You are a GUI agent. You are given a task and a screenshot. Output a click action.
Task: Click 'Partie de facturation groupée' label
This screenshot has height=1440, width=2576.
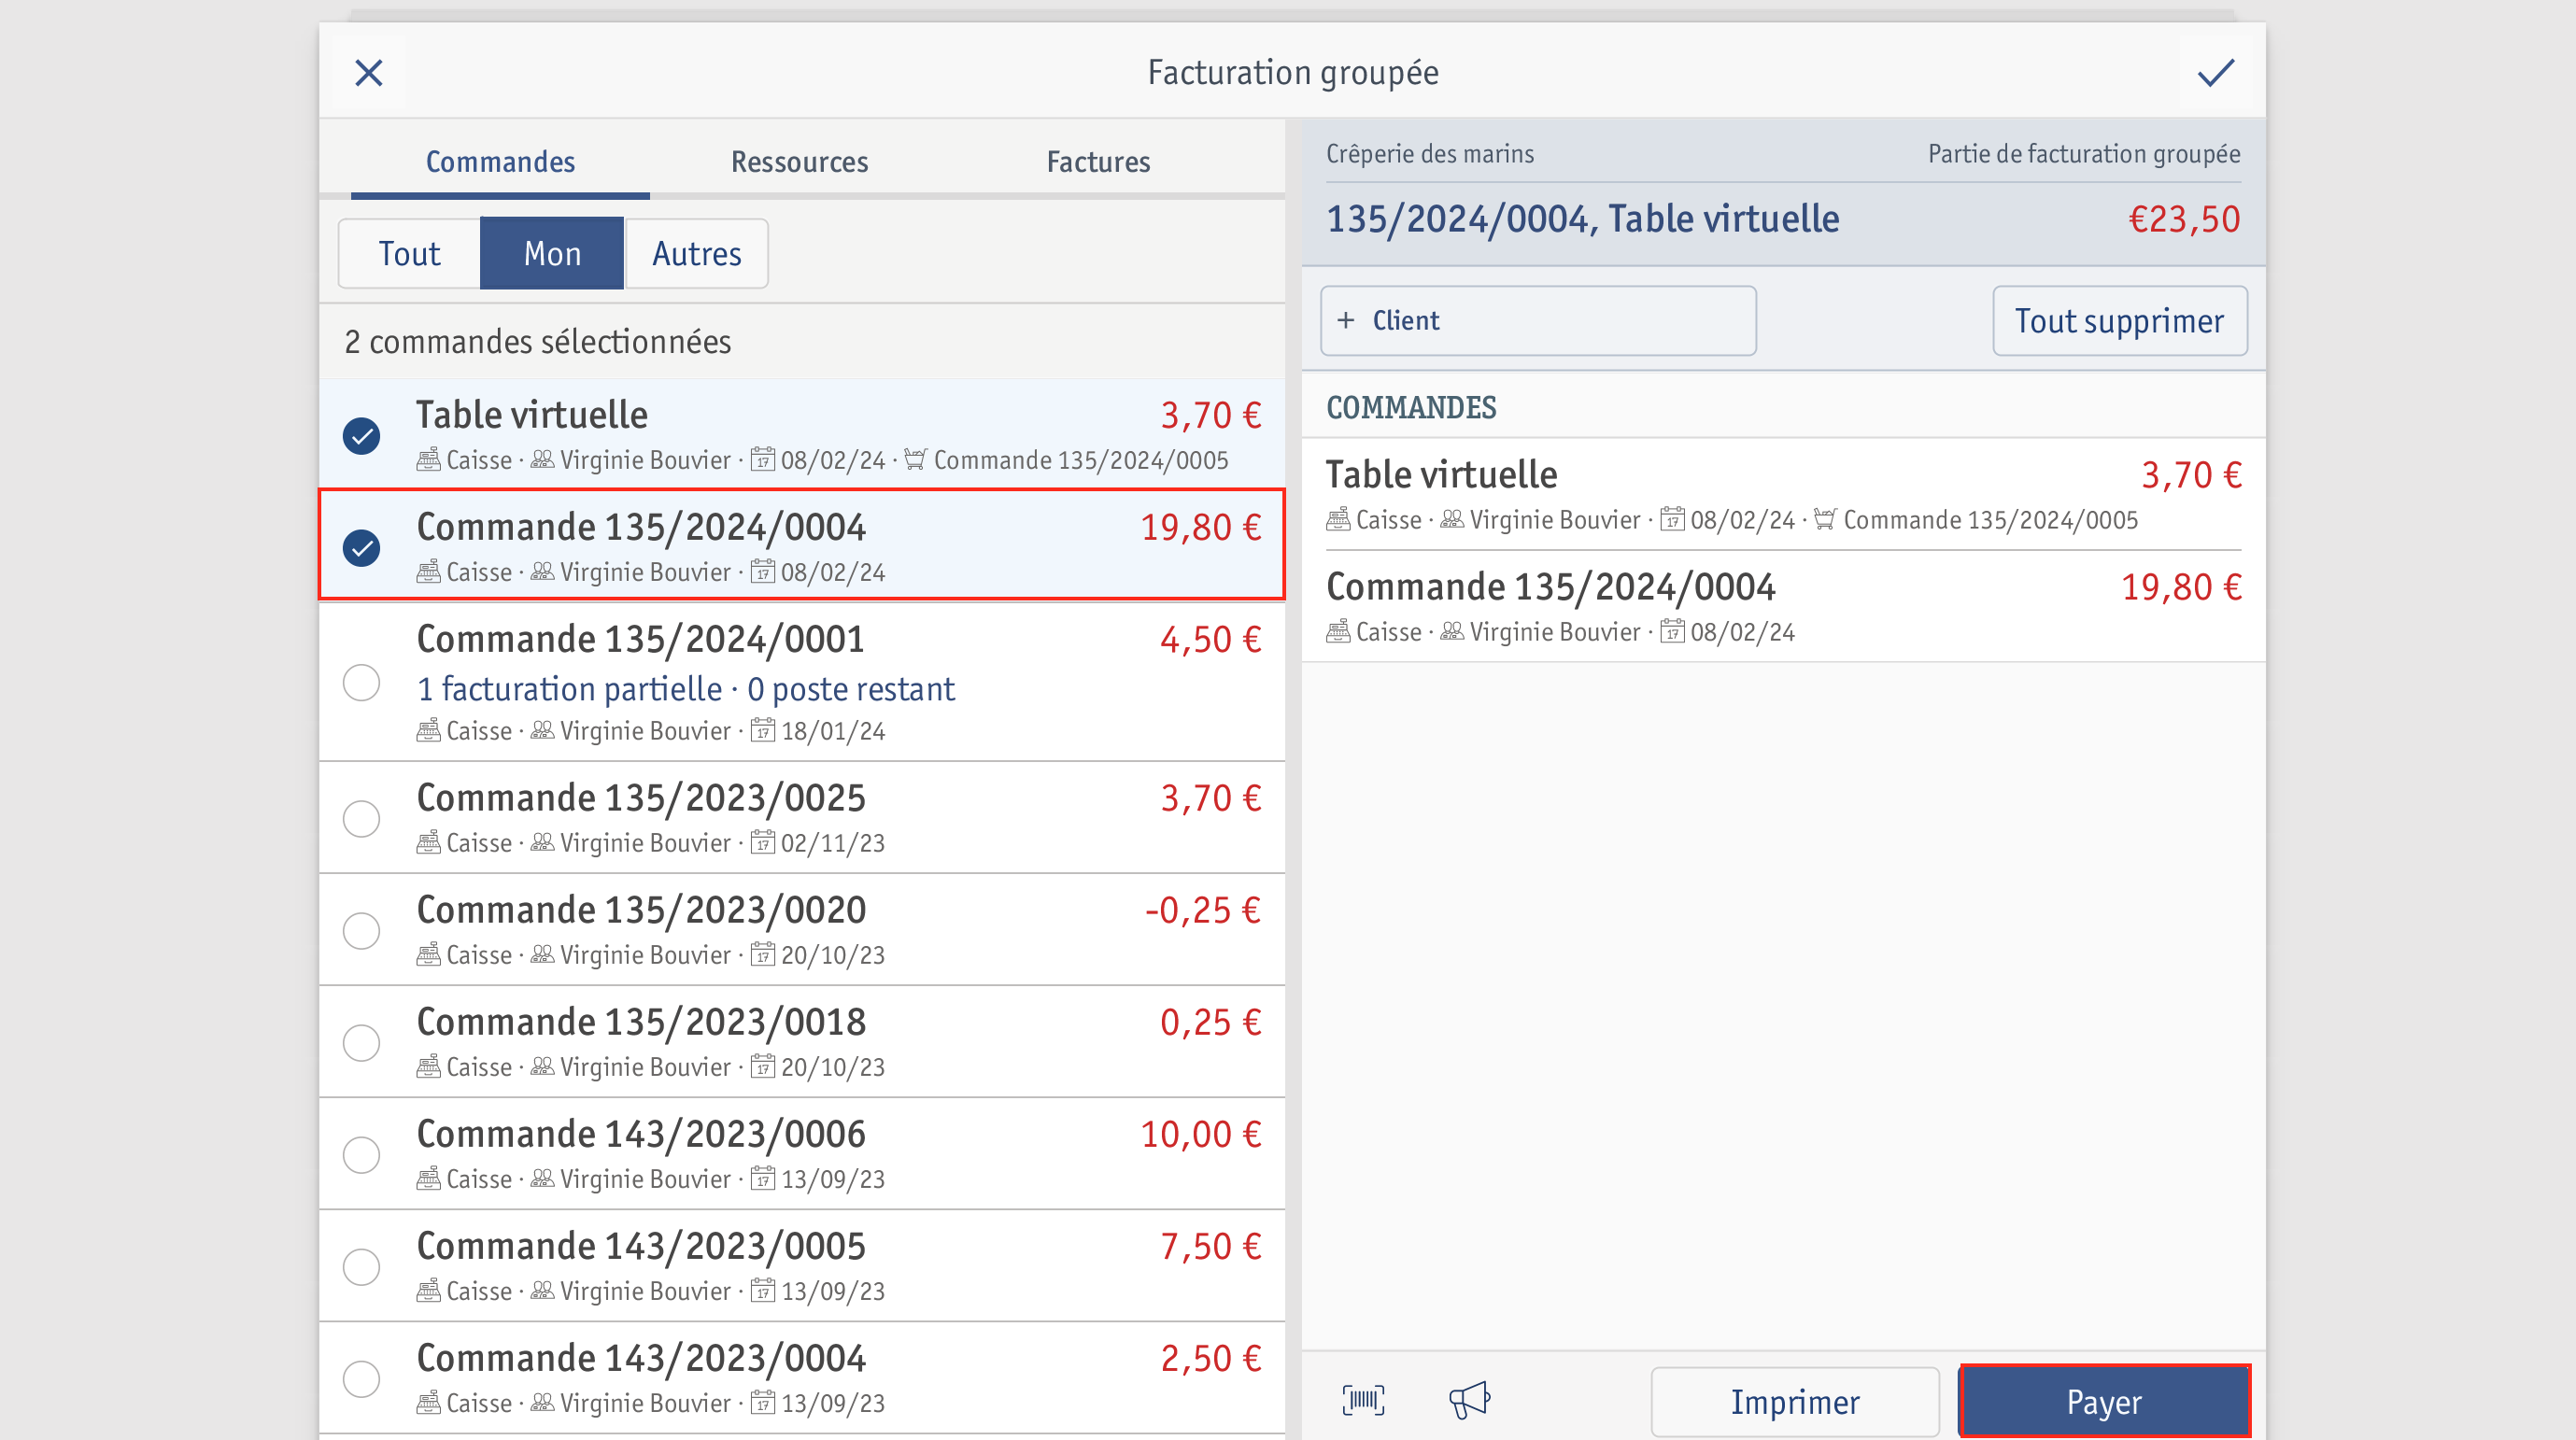[x=2084, y=154]
